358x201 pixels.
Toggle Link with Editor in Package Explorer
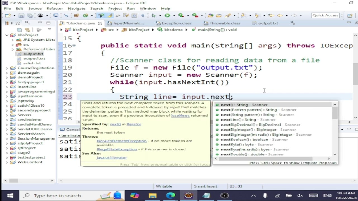tap(27, 30)
